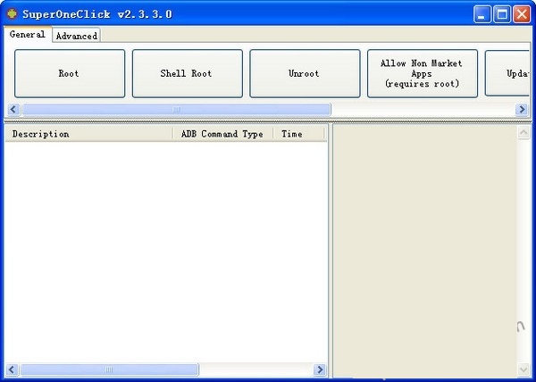Close the SuperOneClick window
The height and width of the screenshot is (382, 536).
pyautogui.click(x=522, y=14)
